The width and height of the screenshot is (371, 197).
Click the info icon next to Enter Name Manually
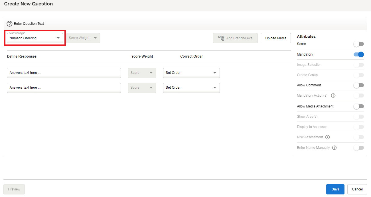point(334,148)
